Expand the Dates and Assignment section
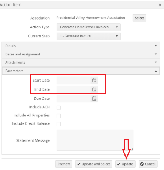The image size is (164, 170). point(81,54)
